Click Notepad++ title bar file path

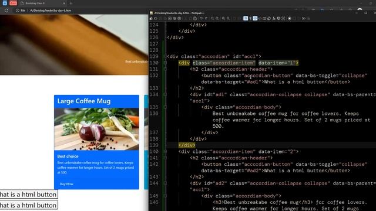[179, 13]
